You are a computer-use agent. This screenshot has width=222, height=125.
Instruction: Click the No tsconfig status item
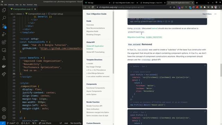click(x=76, y=123)
